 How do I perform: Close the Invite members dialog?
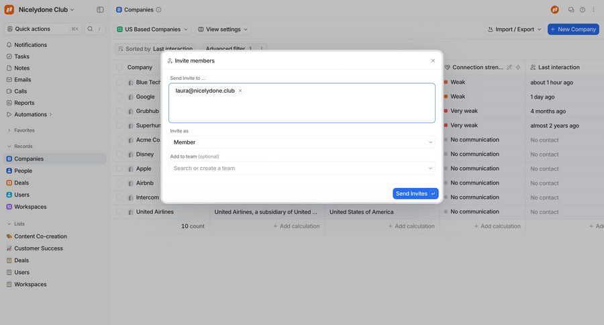[x=433, y=61]
